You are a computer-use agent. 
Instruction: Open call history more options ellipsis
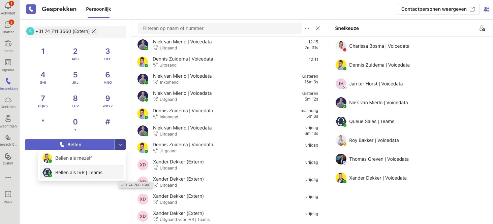pos(307,28)
